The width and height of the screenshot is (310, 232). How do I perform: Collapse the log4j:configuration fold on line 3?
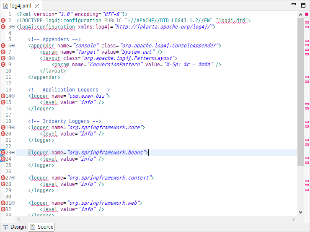13,27
